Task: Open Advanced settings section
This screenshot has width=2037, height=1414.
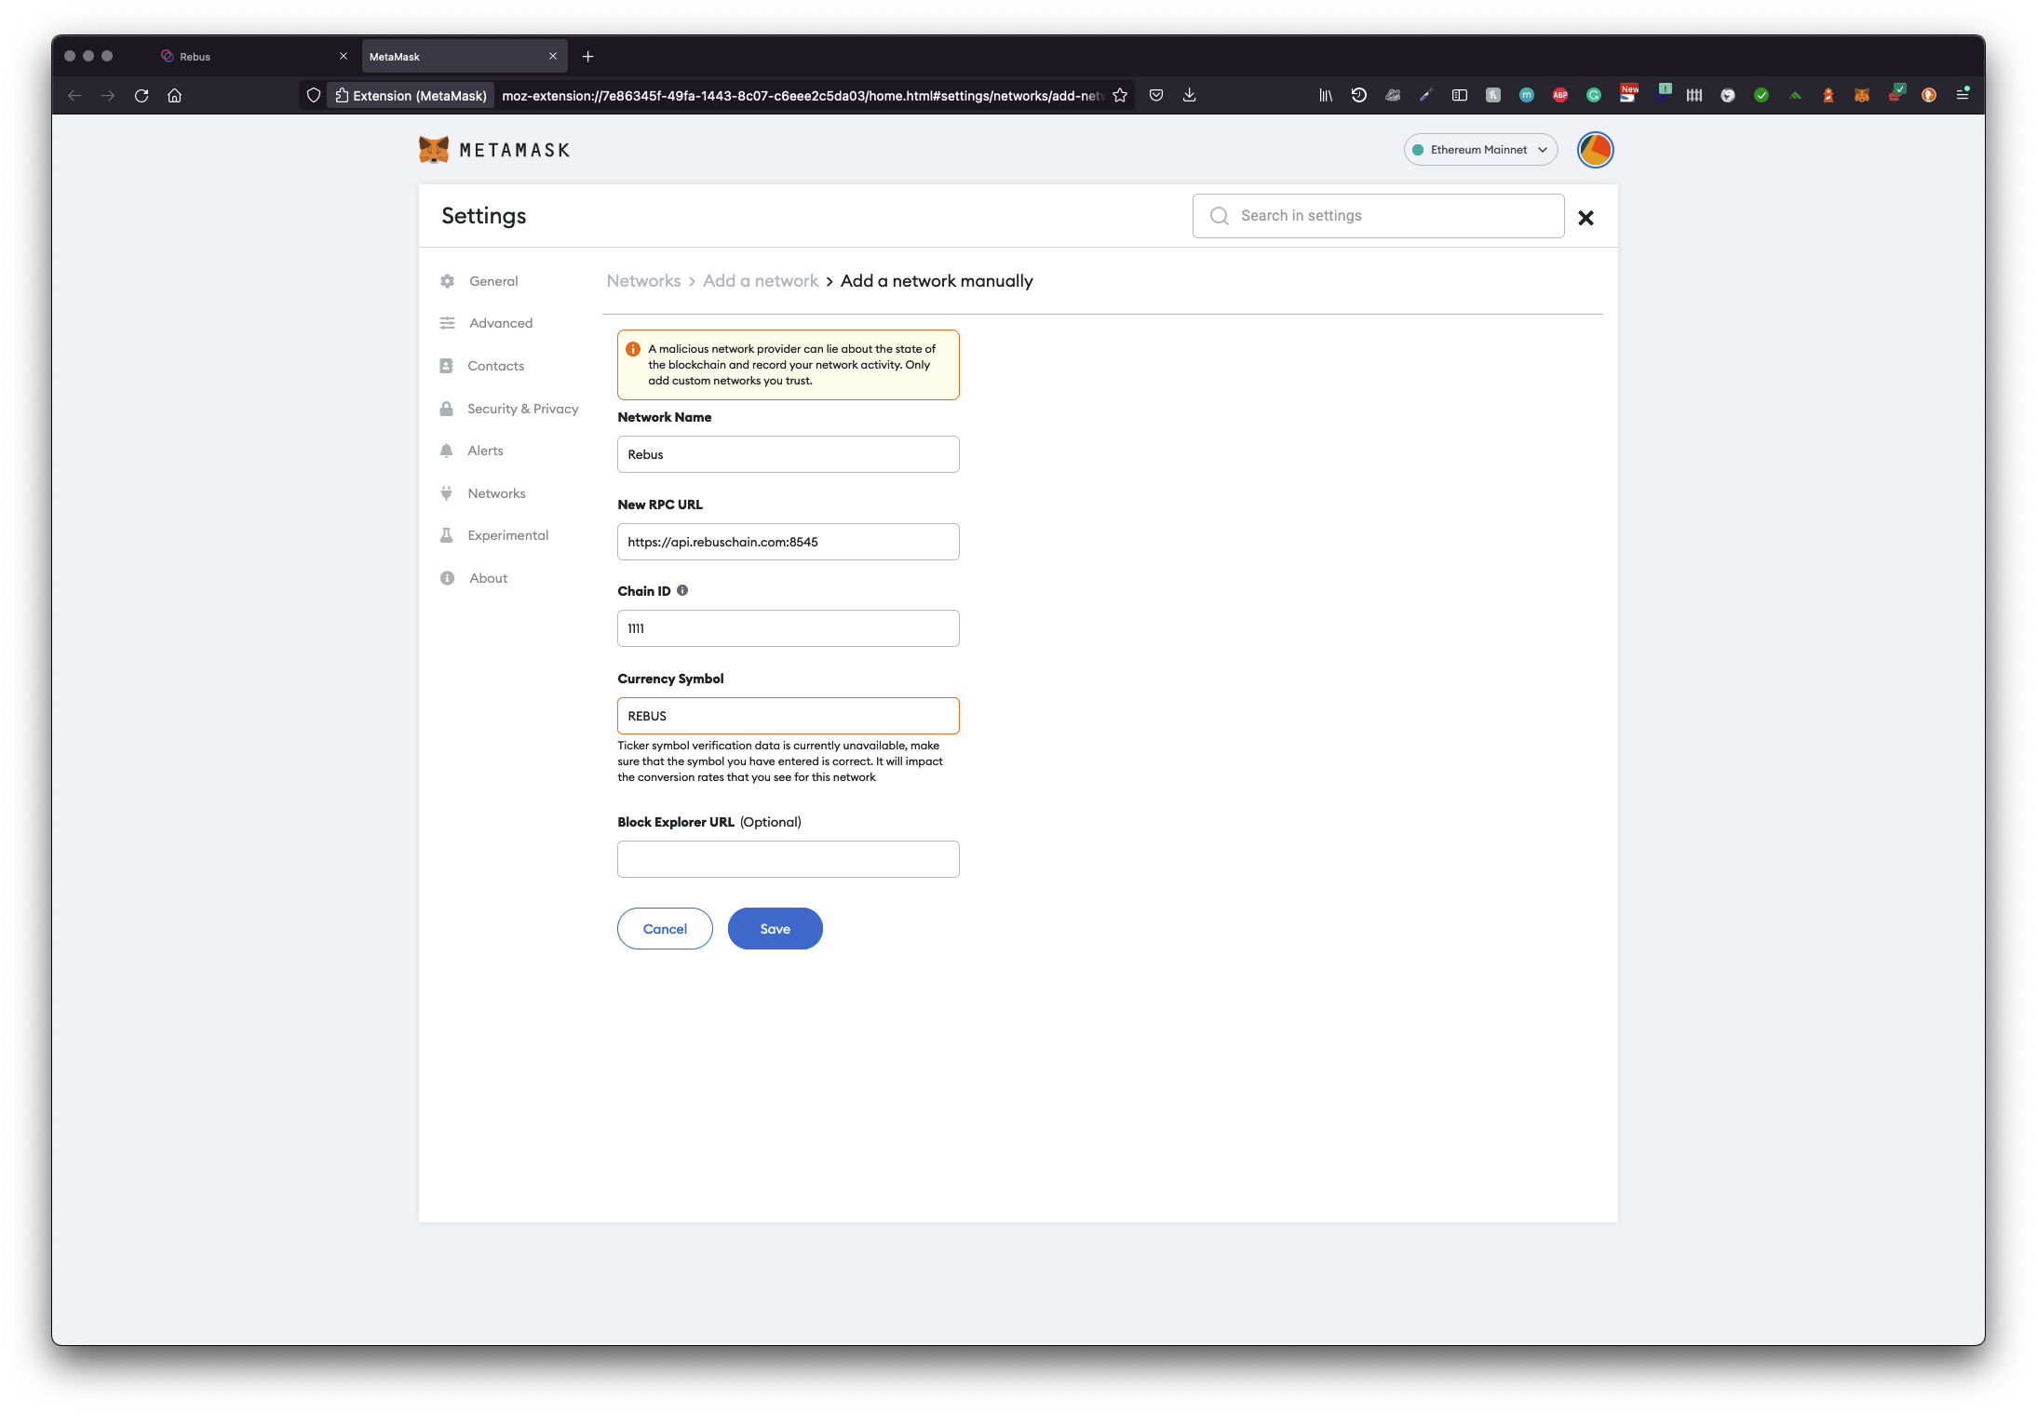Action: point(501,323)
